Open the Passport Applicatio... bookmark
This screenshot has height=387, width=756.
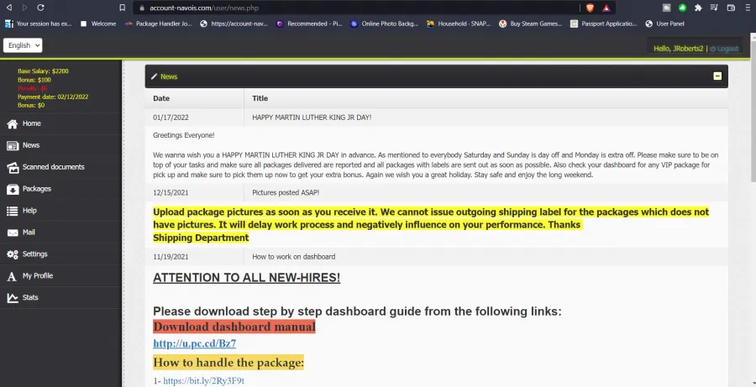point(603,24)
